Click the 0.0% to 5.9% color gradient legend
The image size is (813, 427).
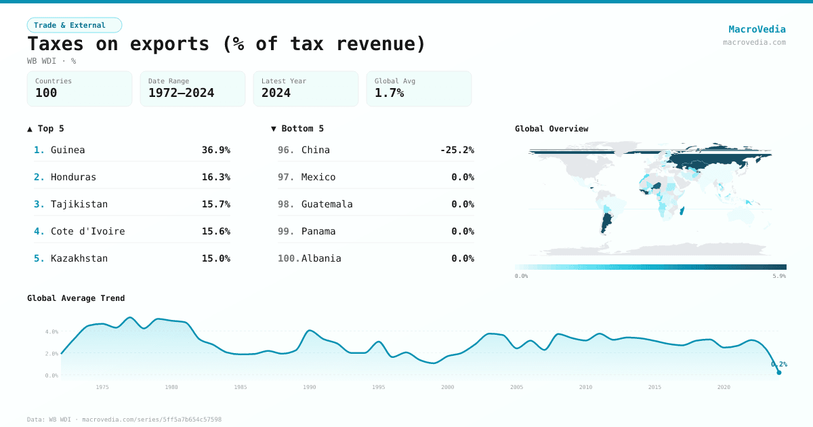[x=649, y=266]
